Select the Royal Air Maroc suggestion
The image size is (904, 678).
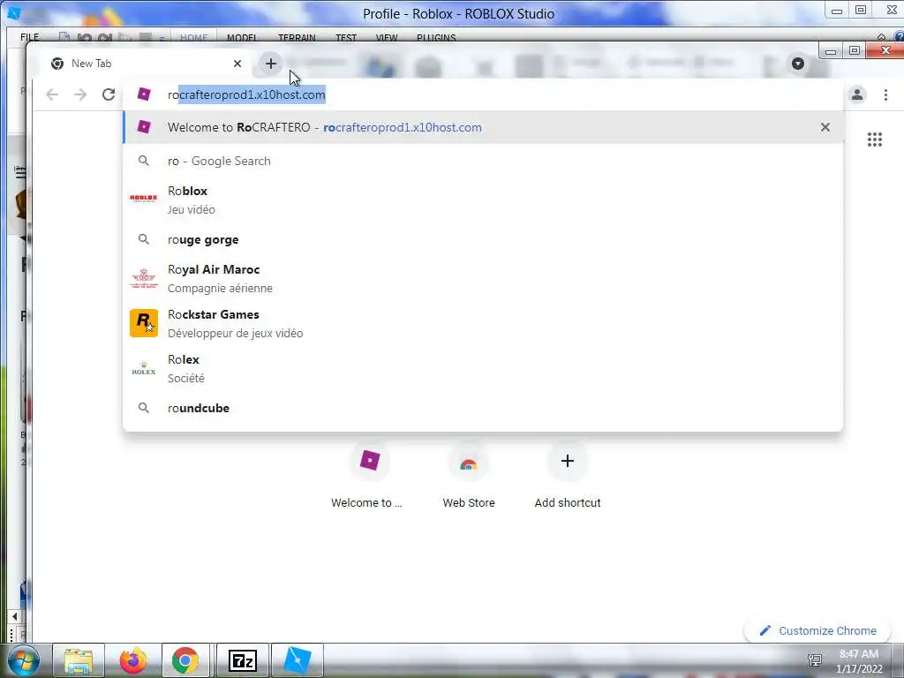click(x=483, y=278)
